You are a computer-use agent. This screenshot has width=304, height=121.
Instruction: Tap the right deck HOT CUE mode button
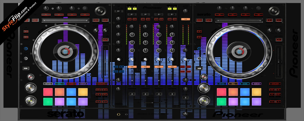(x=222, y=84)
